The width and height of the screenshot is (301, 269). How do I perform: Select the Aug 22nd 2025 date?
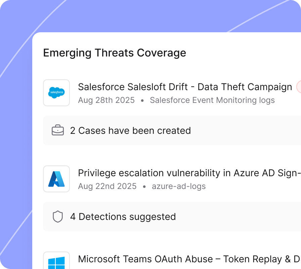(x=107, y=186)
